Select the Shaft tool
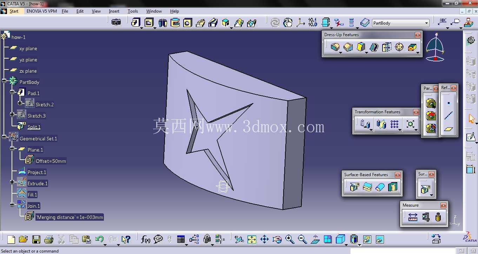 pyautogui.click(x=162, y=23)
